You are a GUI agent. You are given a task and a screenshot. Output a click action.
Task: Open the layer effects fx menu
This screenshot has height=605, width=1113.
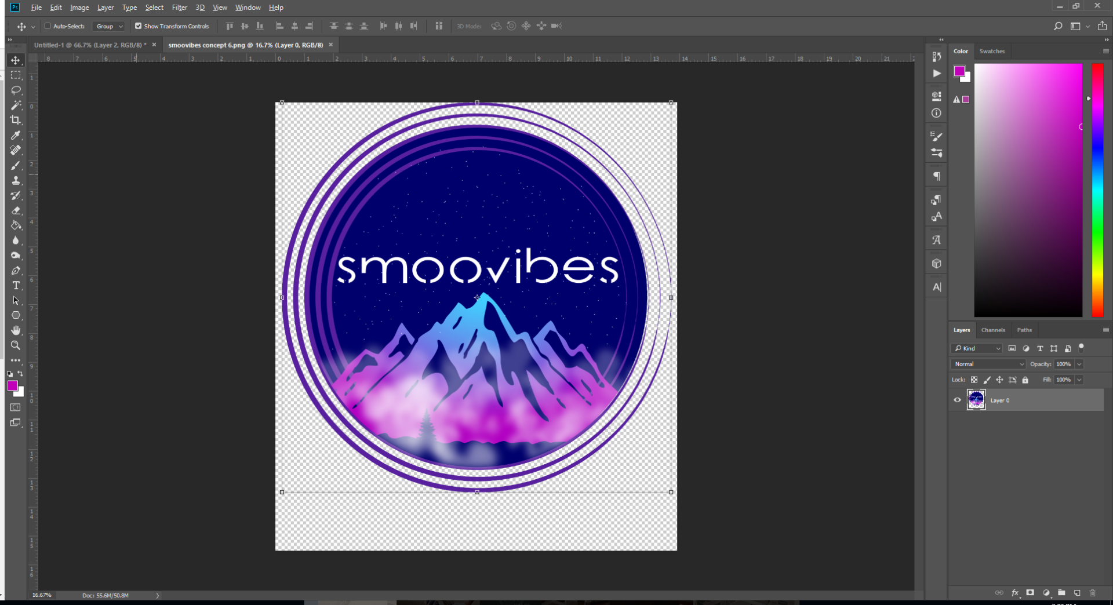(1015, 593)
